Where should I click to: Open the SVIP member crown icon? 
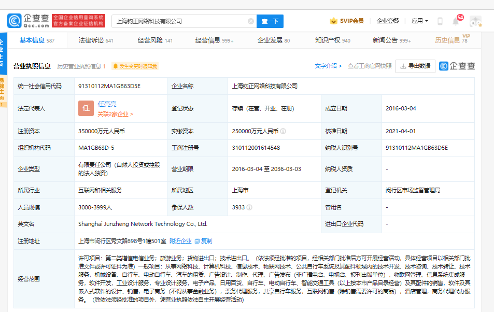point(333,21)
